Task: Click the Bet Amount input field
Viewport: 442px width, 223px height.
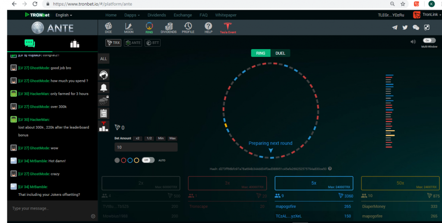Action: click(x=146, y=147)
